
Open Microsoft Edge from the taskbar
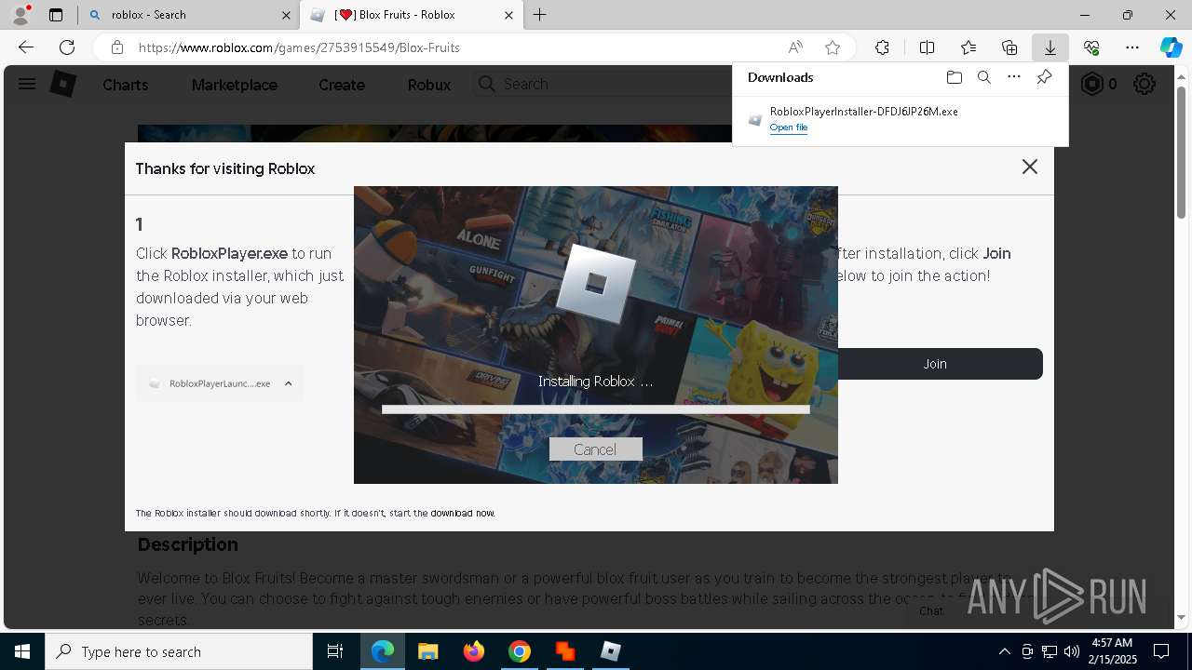(x=383, y=651)
